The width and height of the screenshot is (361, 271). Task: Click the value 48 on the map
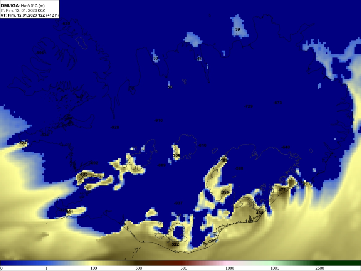[x=199, y=59]
